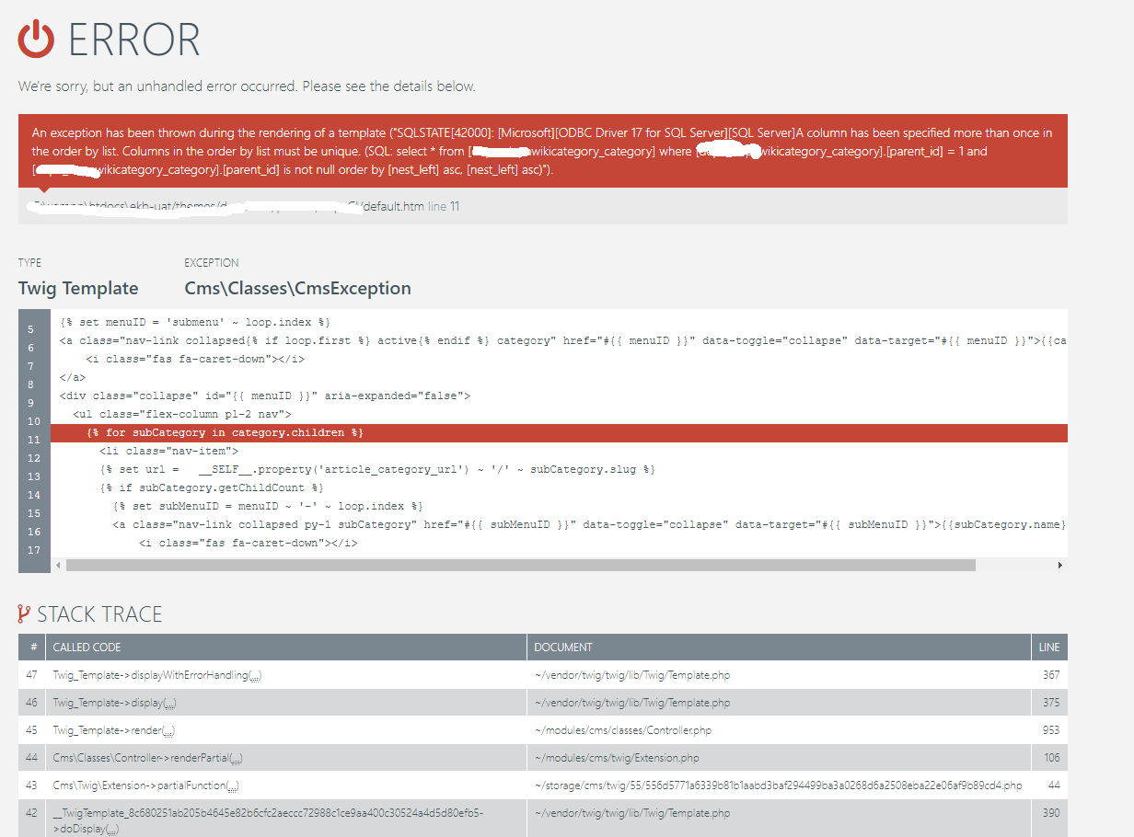Click the code line 'if subCategory.getChildCount'
The height and width of the screenshot is (837, 1134).
pos(212,487)
